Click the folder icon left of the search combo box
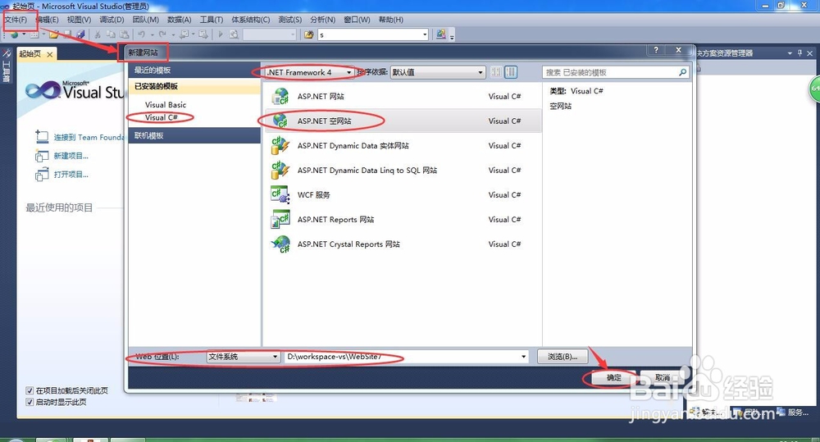 (309, 34)
